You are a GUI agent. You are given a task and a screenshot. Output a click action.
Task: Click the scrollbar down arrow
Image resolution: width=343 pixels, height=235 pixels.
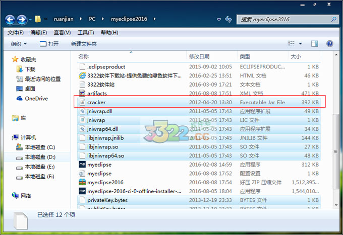(336, 205)
